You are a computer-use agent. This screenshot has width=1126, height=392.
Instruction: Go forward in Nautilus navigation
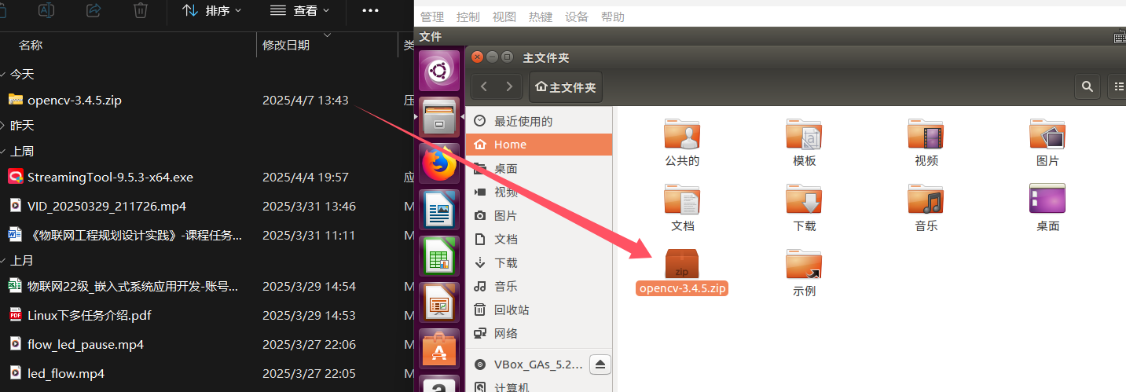(x=510, y=86)
